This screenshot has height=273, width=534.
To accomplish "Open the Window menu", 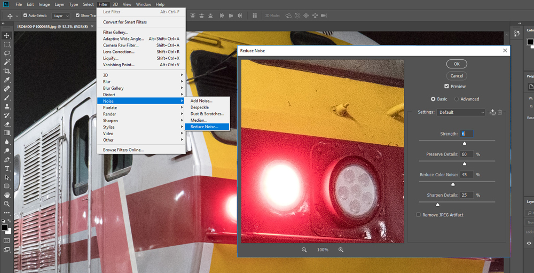I will point(143,4).
